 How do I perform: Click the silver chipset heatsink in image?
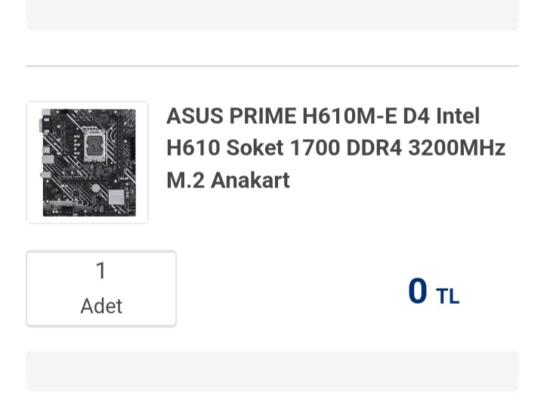coord(116,196)
